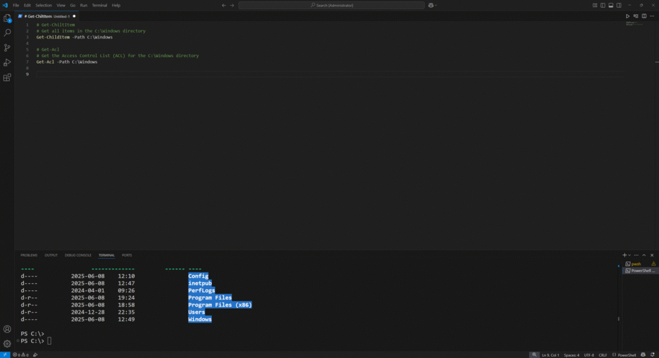Show errors and warnings count in the status bar
This screenshot has width=659, height=358.
click(21, 355)
